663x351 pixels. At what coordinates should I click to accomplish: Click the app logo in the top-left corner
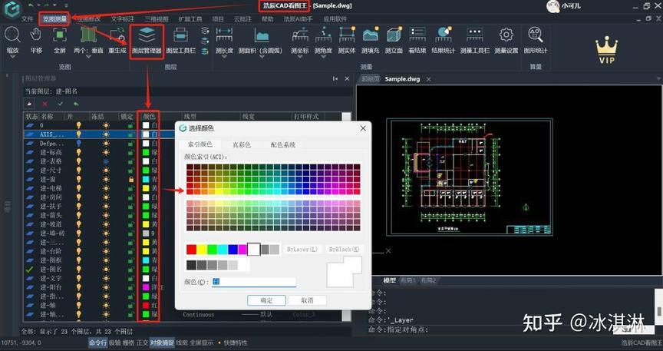(12, 9)
